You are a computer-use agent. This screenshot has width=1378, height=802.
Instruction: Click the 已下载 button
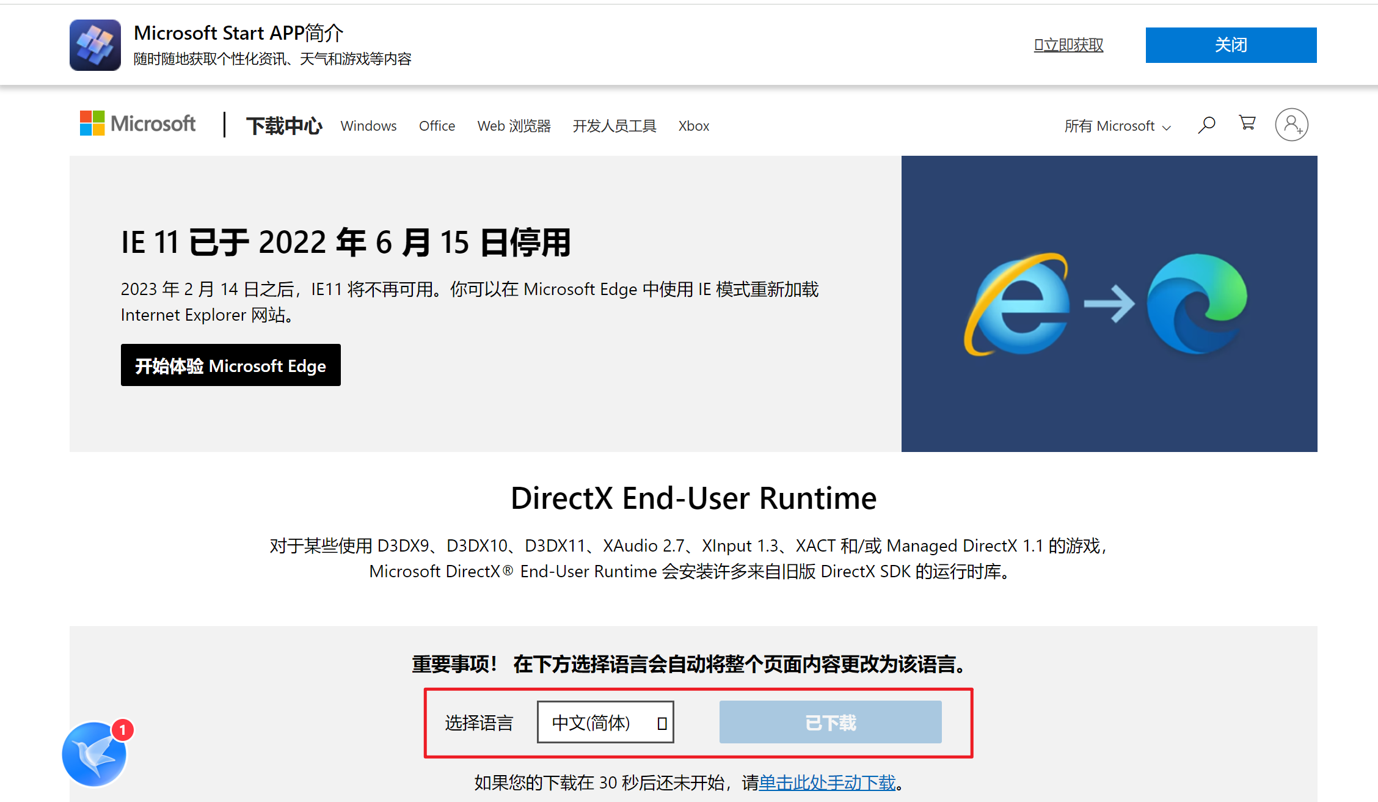(x=830, y=723)
